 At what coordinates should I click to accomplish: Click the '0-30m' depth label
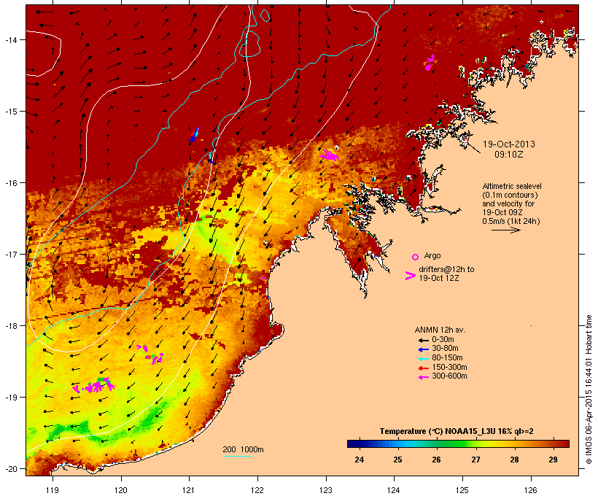point(443,340)
